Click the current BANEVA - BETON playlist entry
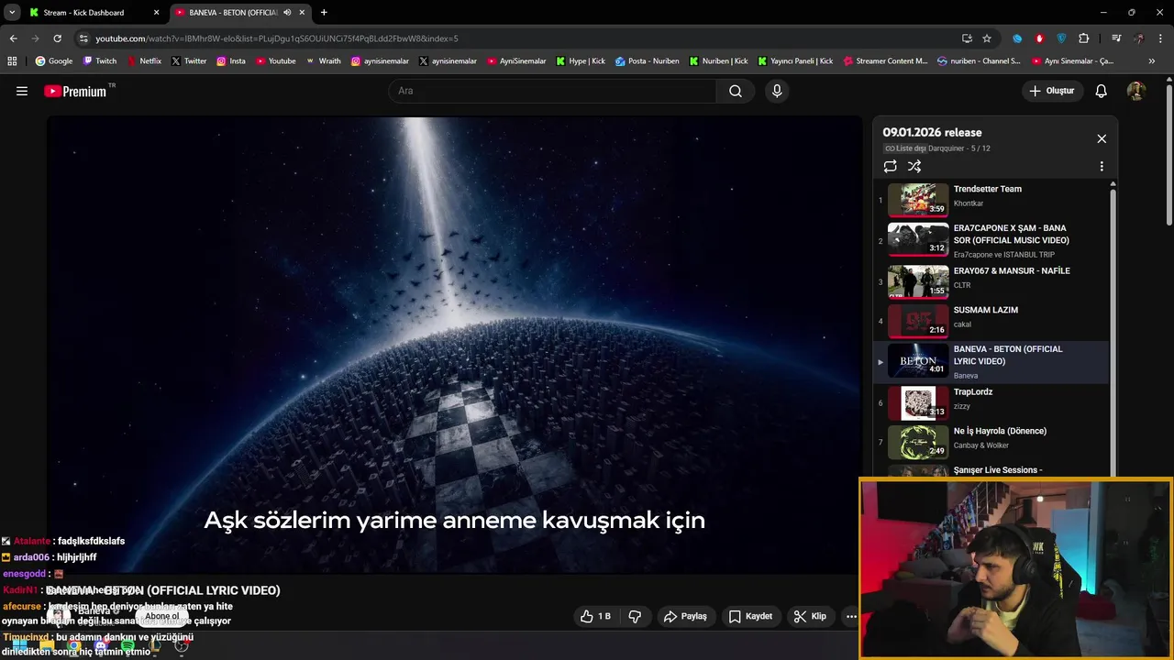This screenshot has height=660, width=1174. point(992,361)
